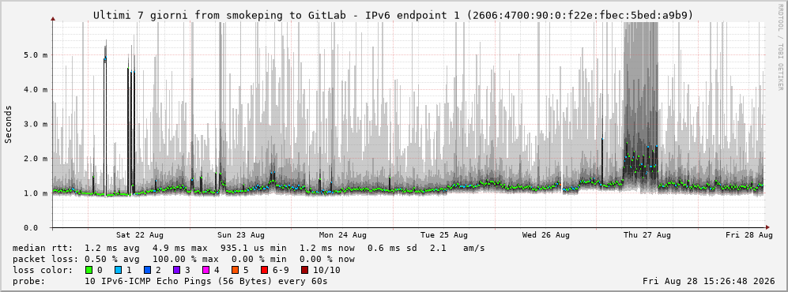Click the Seconds vertical axis label

point(8,125)
